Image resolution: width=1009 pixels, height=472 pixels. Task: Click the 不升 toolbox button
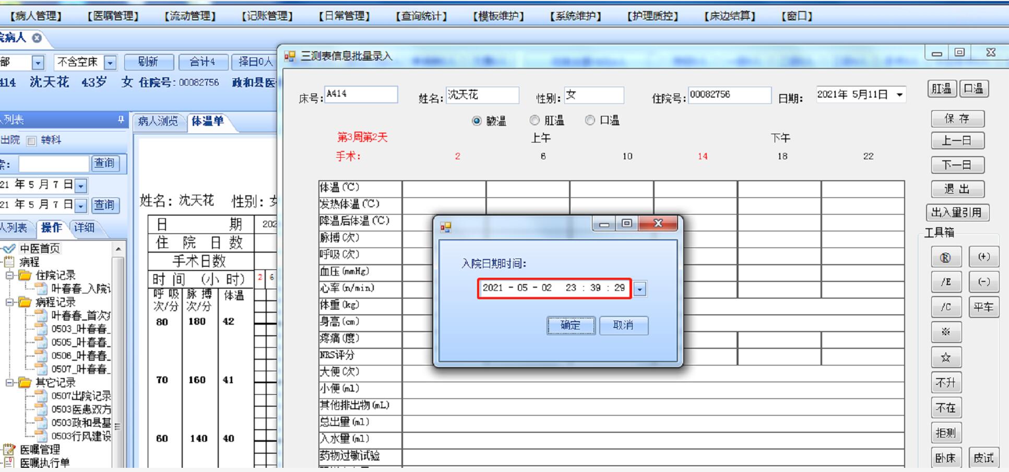click(x=945, y=383)
